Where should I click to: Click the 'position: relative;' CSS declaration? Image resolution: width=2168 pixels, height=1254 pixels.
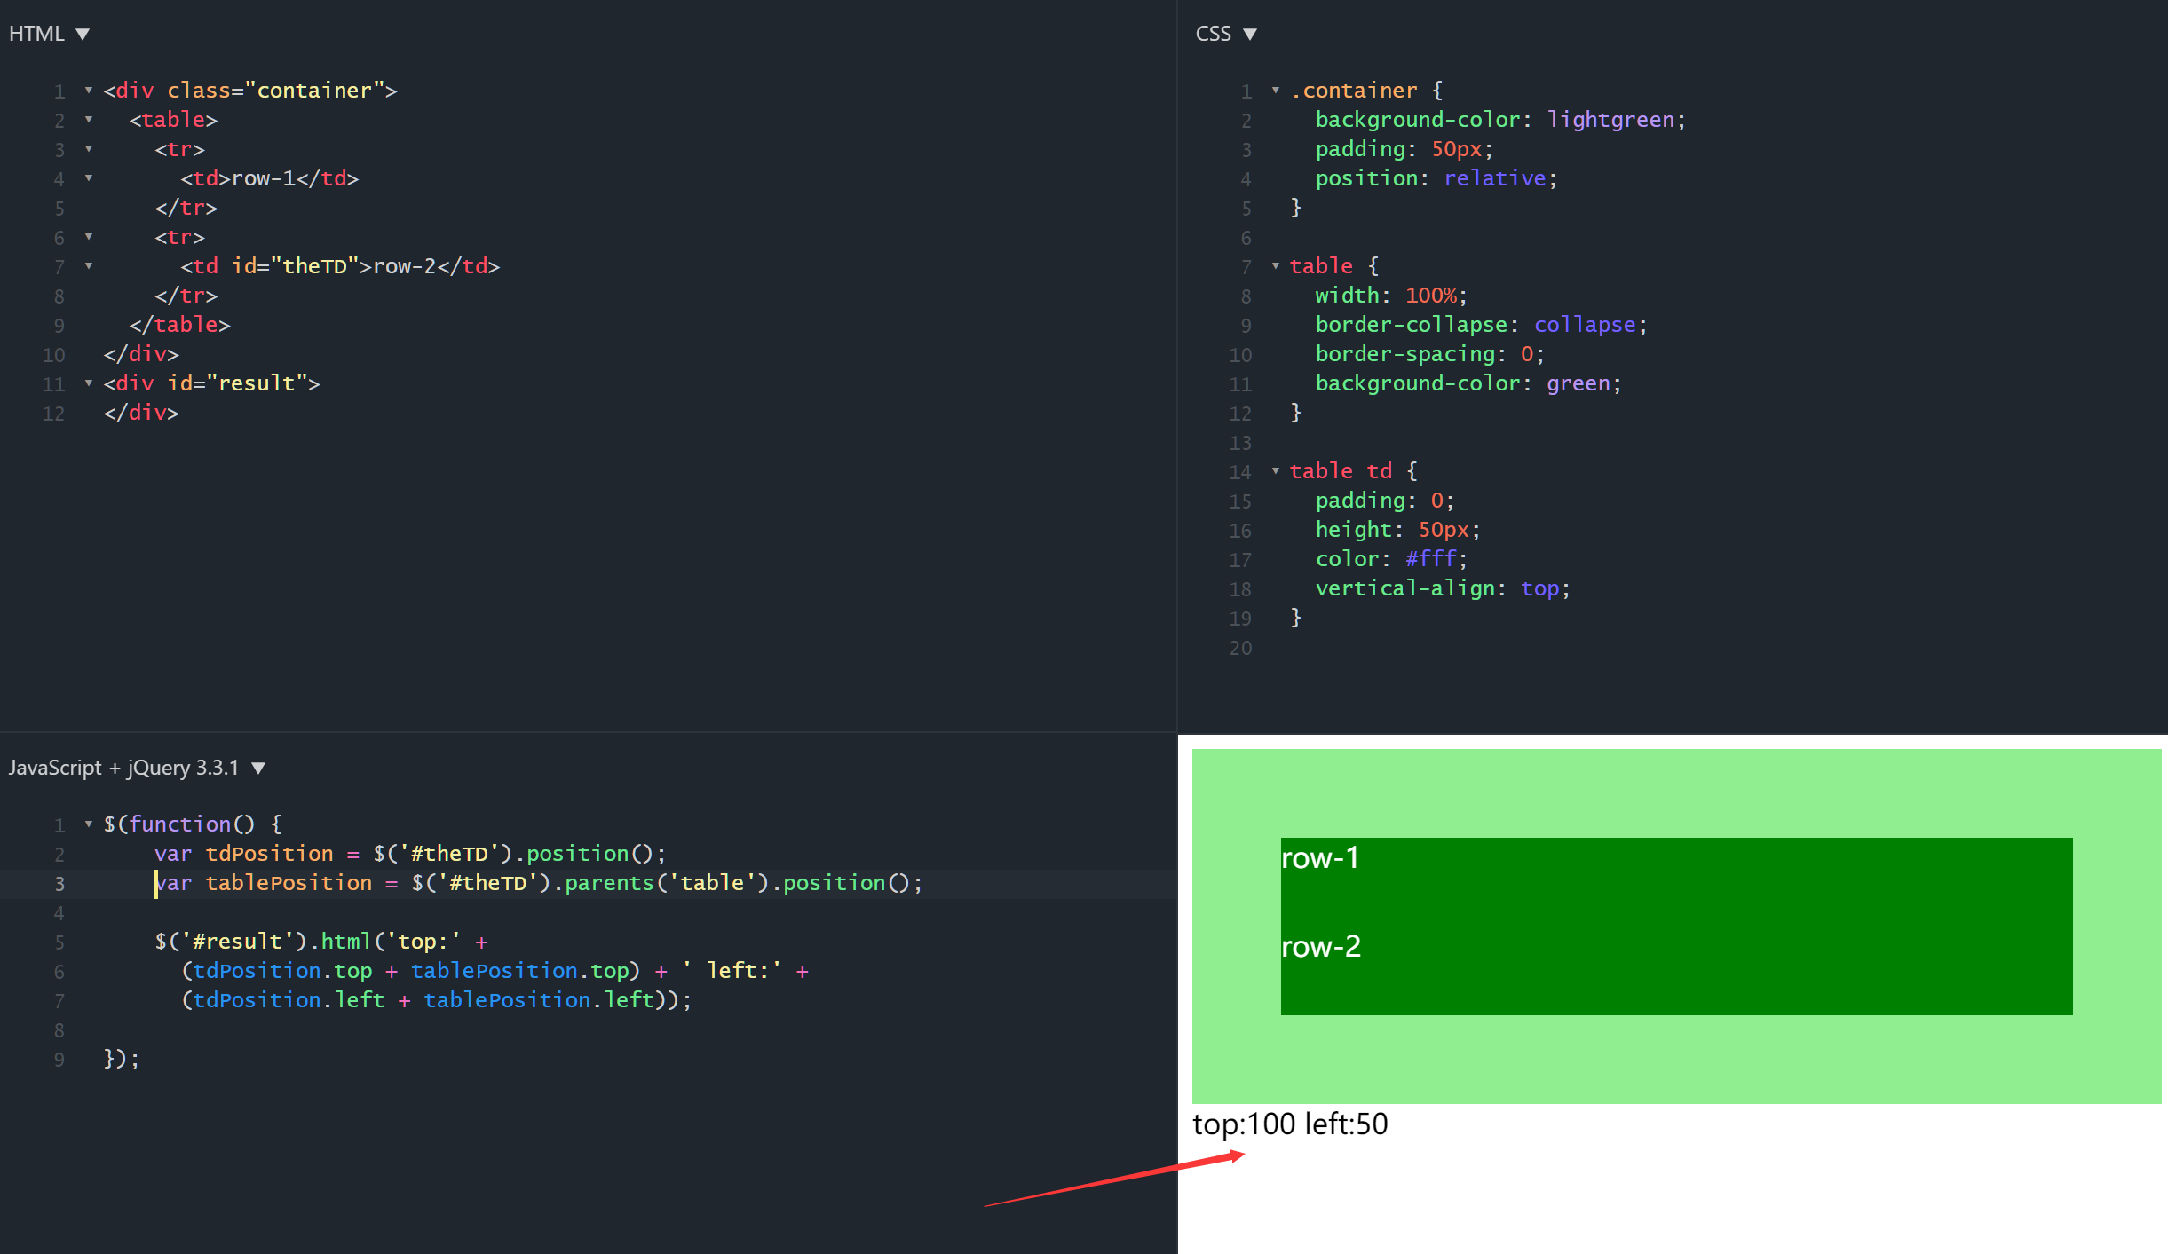(1436, 178)
